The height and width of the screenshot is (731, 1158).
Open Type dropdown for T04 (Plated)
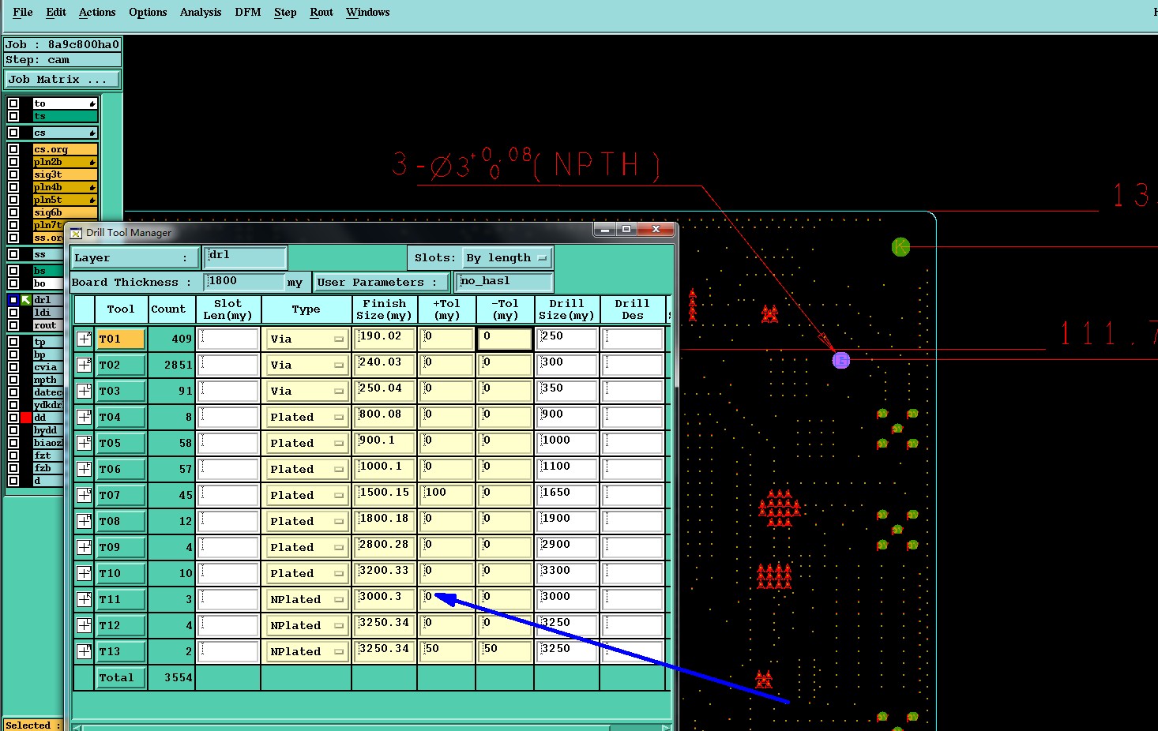click(306, 417)
